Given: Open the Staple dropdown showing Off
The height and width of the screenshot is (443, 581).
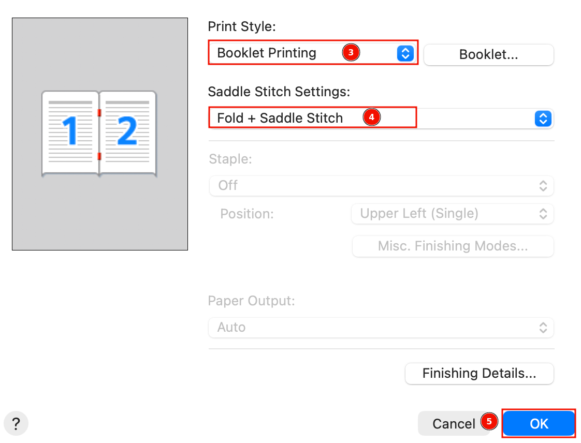Looking at the screenshot, I should coord(381,186).
